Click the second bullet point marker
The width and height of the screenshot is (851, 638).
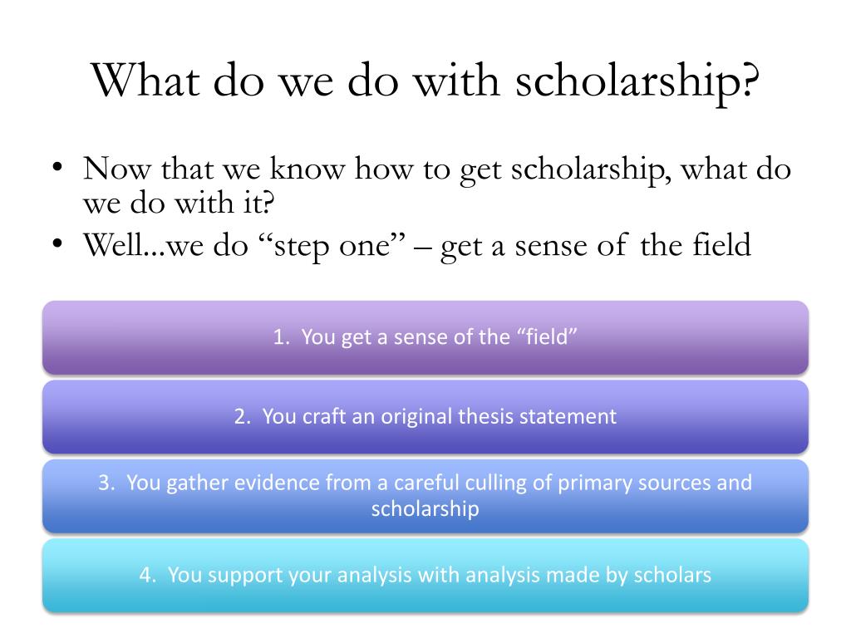click(x=57, y=244)
